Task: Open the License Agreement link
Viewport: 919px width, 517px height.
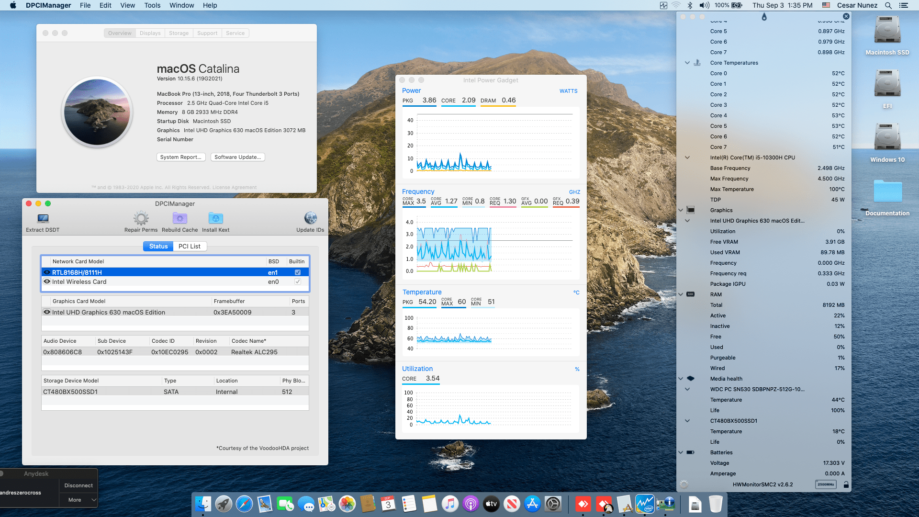Action: [x=235, y=187]
